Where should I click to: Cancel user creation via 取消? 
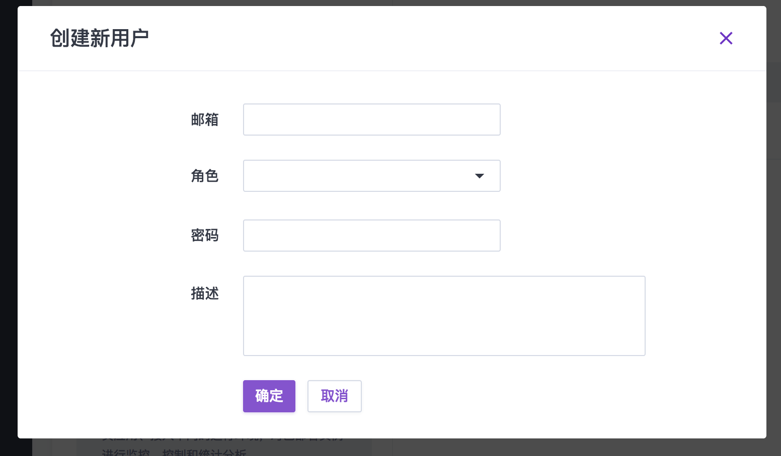coord(334,396)
